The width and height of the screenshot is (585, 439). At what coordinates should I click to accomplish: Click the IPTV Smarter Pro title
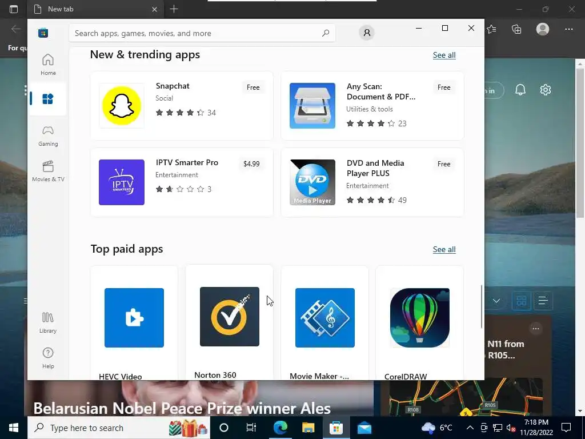(187, 162)
